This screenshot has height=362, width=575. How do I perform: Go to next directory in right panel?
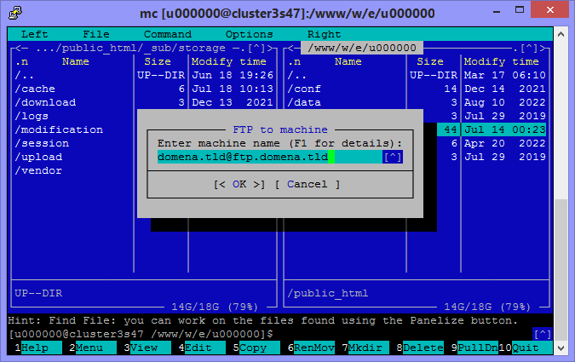[x=543, y=48]
